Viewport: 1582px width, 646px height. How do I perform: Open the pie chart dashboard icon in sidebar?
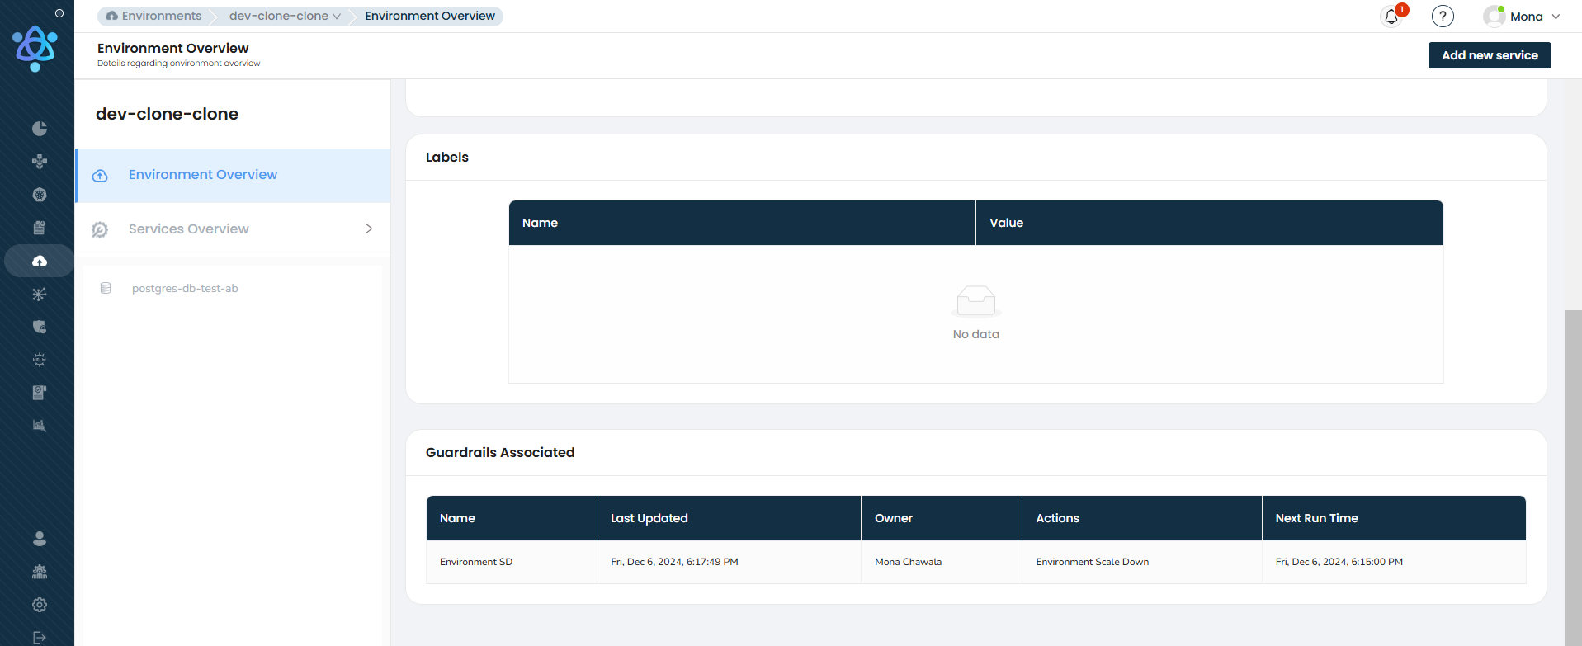point(39,129)
